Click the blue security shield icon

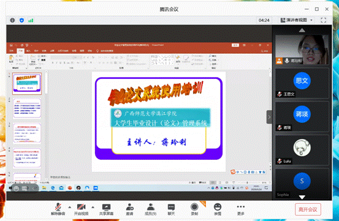click(x=21, y=20)
